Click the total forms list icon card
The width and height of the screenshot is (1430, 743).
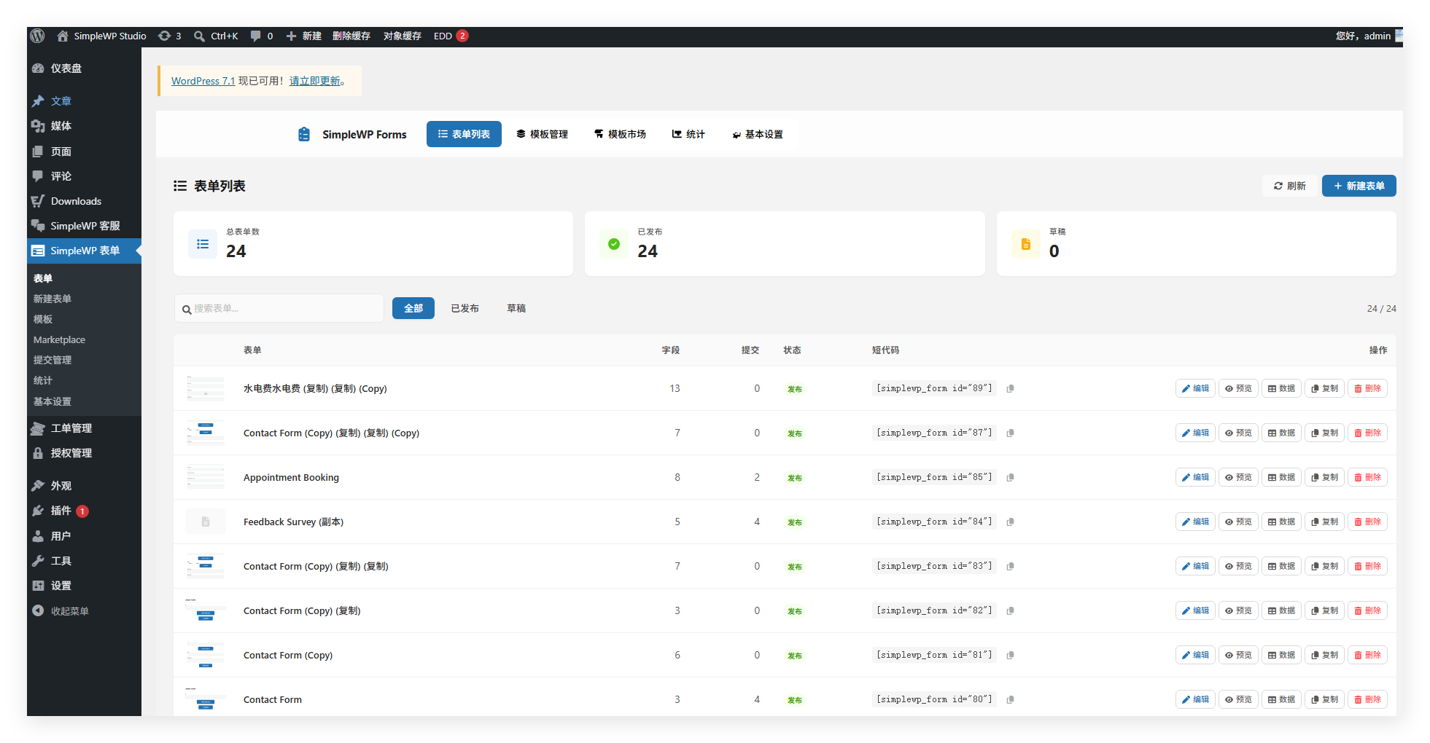[x=203, y=244]
